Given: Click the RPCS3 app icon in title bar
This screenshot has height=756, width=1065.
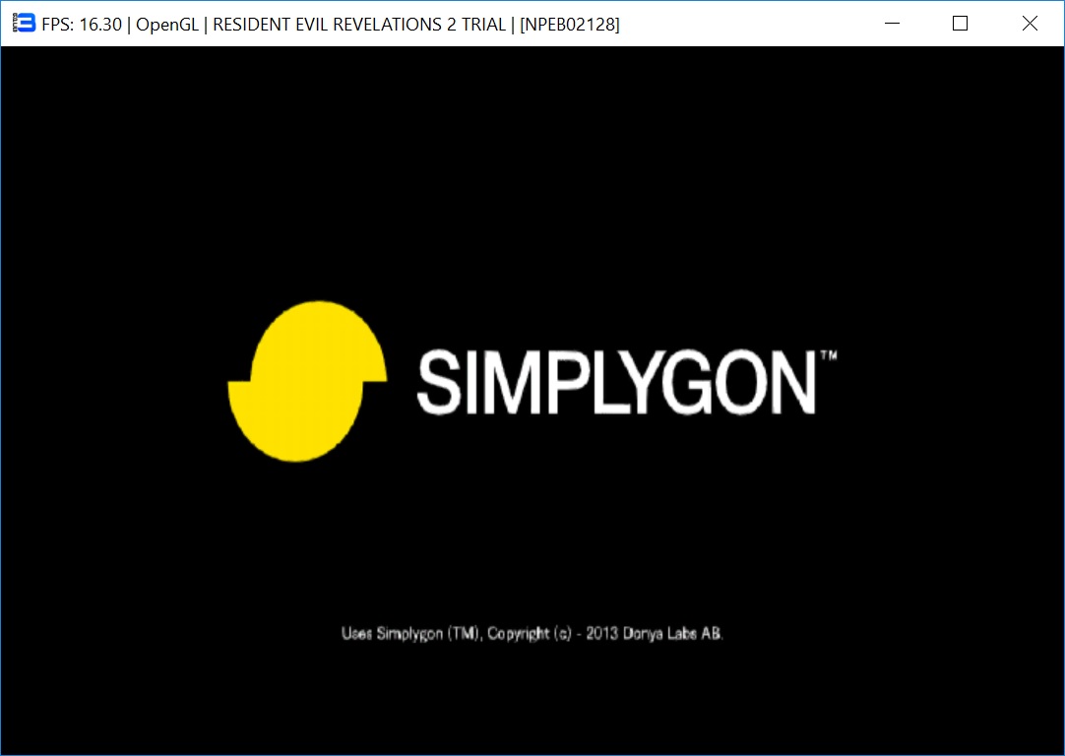Looking at the screenshot, I should coord(24,23).
